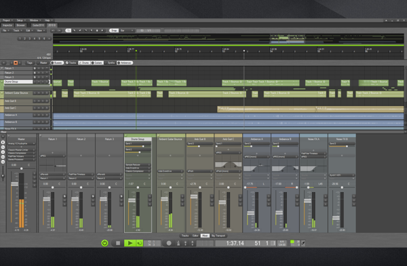This screenshot has height=266, width=407.
Task: Toggle the Busses tag filter
Action: click(x=57, y=63)
